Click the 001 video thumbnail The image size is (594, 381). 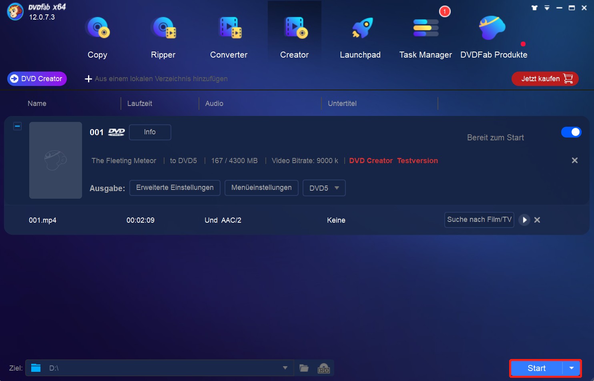pos(56,160)
